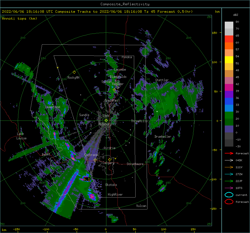Click the RockyMH station label

click(73, 78)
